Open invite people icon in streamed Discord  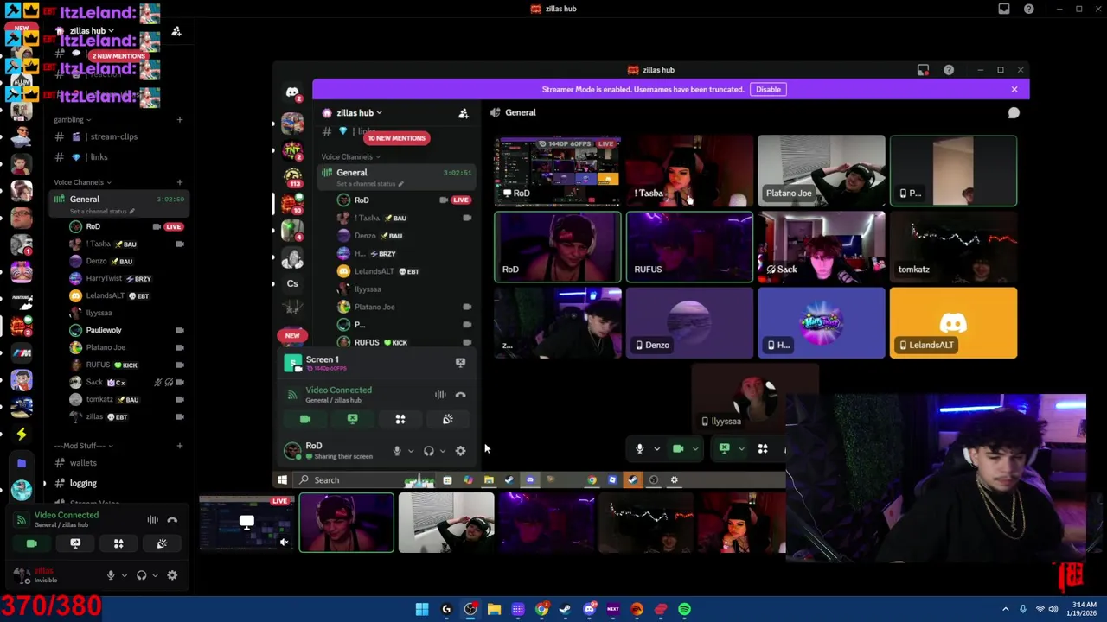coord(464,113)
